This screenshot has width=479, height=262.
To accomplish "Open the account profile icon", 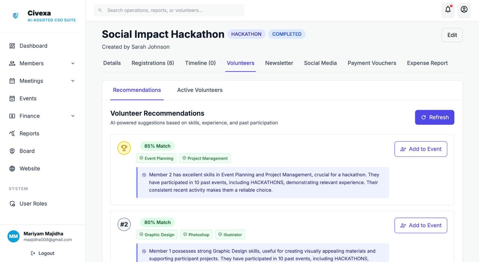I will 464,10.
